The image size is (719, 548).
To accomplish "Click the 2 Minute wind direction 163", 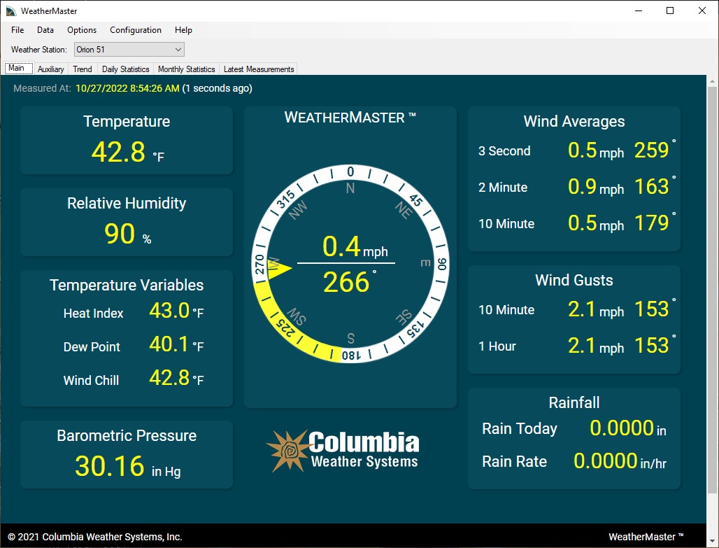I will click(652, 186).
